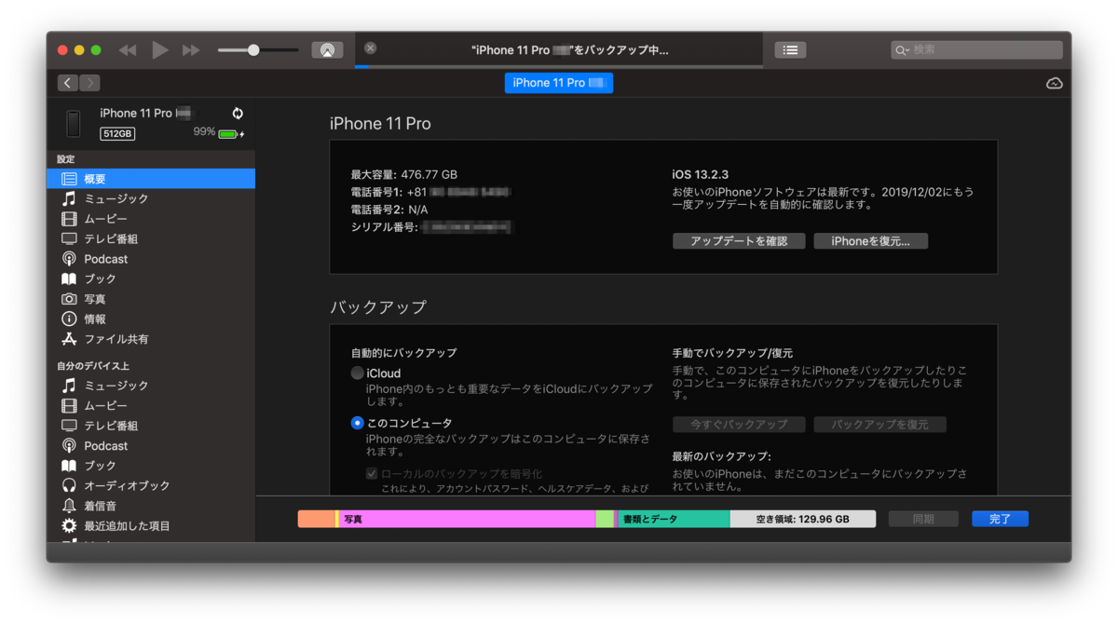Click the cloud icon at top right
1118x624 pixels.
pyautogui.click(x=1054, y=82)
